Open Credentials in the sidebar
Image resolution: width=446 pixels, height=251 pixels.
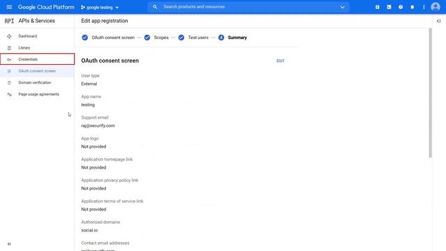[37, 59]
